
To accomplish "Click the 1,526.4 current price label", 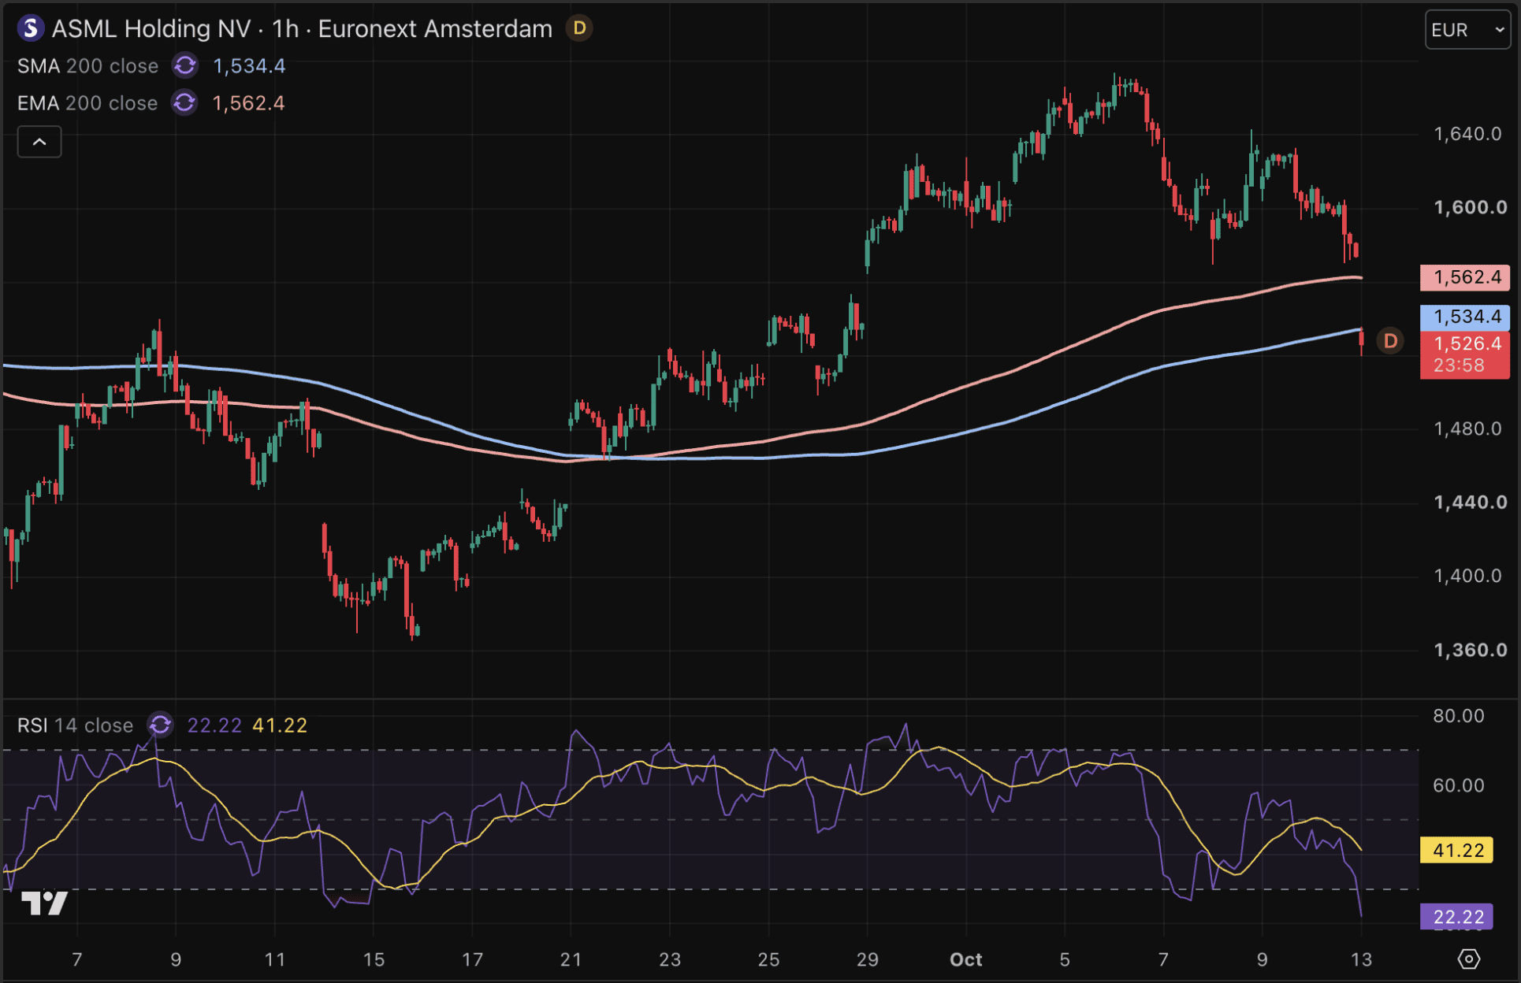I will coord(1466,343).
